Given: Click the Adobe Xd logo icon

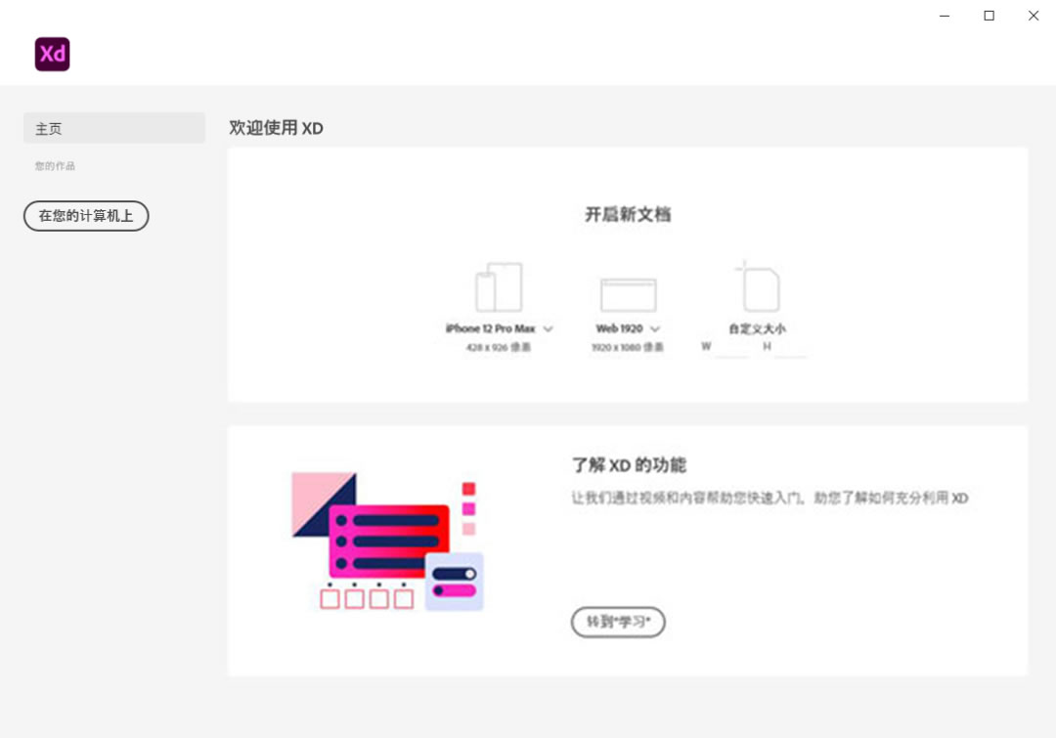Looking at the screenshot, I should pos(52,54).
